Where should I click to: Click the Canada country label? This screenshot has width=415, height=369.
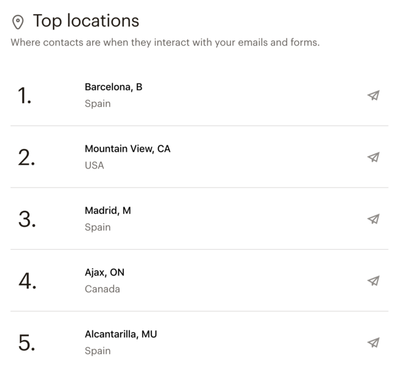(x=102, y=289)
